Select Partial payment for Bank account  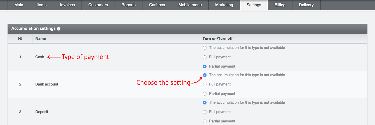(205, 94)
